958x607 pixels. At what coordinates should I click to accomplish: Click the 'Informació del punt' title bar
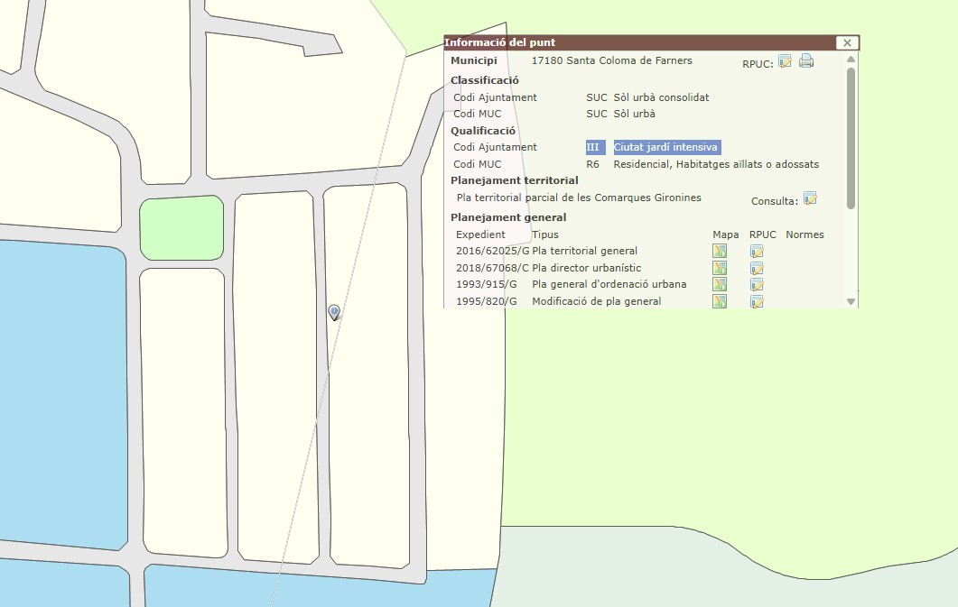click(632, 42)
